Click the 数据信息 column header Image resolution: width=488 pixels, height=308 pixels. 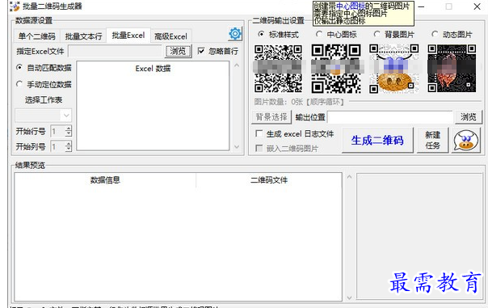[105, 180]
